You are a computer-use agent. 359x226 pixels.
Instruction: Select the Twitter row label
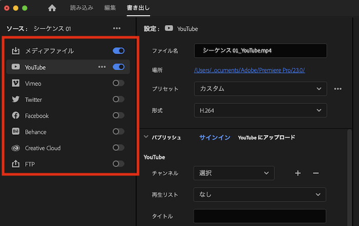click(x=33, y=100)
